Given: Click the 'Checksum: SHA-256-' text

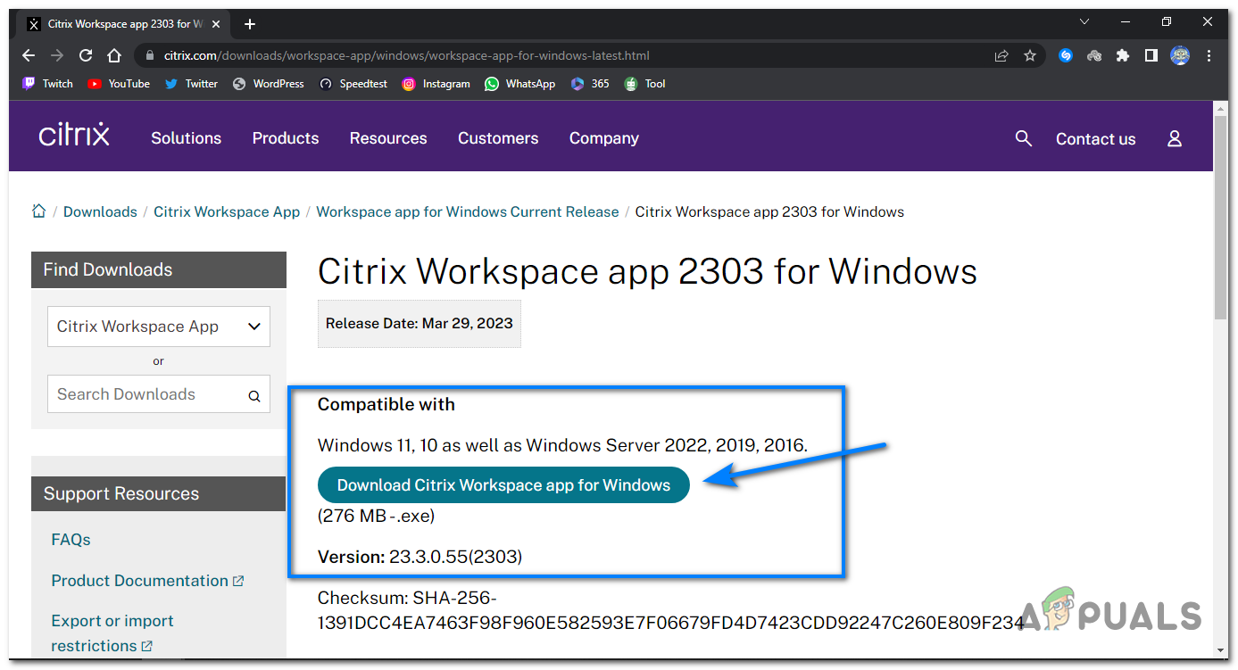Looking at the screenshot, I should pyautogui.click(x=407, y=598).
